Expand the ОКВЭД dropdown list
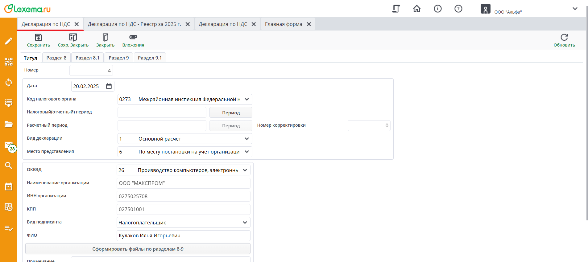The image size is (588, 262). point(245,170)
